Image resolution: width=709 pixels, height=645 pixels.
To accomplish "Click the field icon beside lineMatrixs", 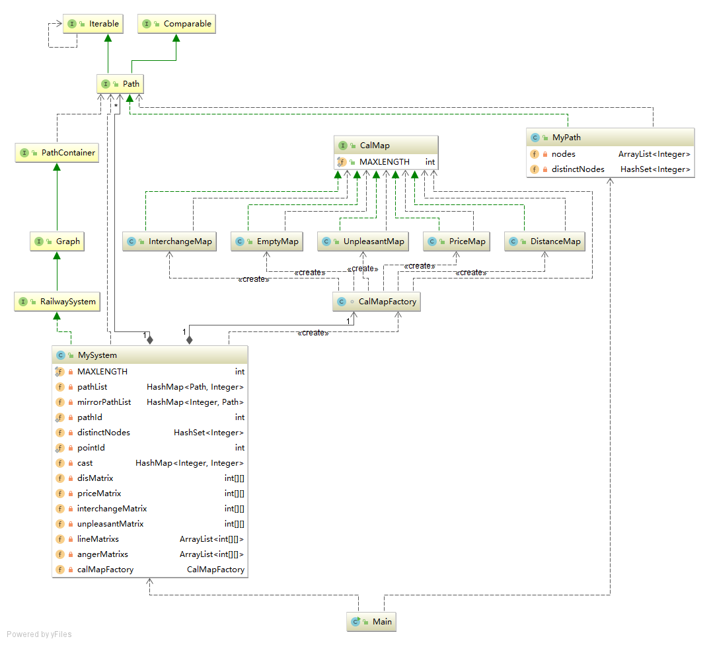I will pyautogui.click(x=59, y=540).
